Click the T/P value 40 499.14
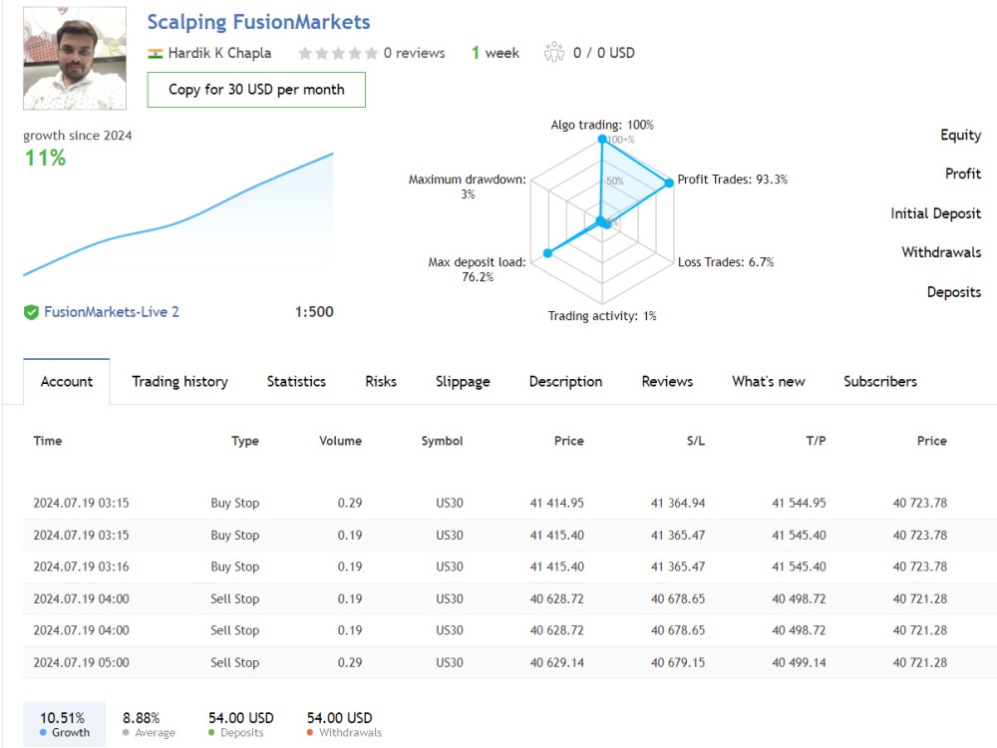This screenshot has width=997, height=748. (799, 663)
